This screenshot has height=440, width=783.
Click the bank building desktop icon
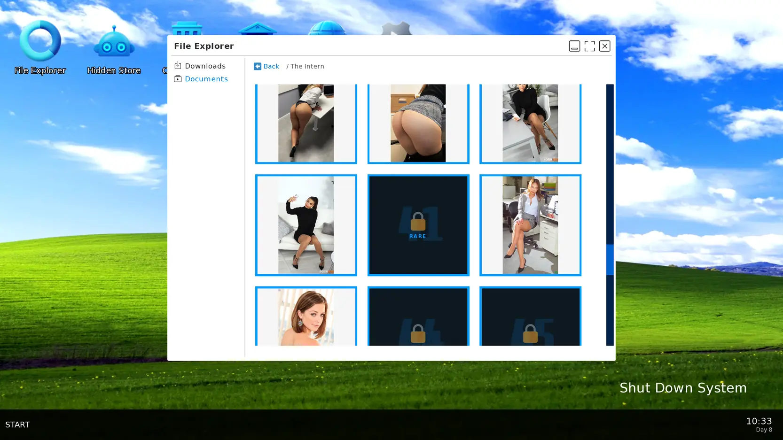[257, 28]
